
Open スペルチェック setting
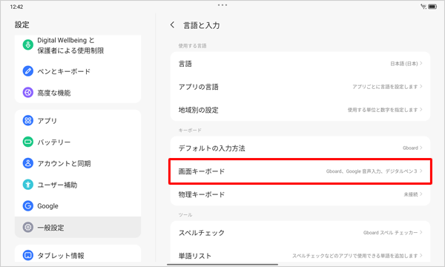[x=300, y=232]
